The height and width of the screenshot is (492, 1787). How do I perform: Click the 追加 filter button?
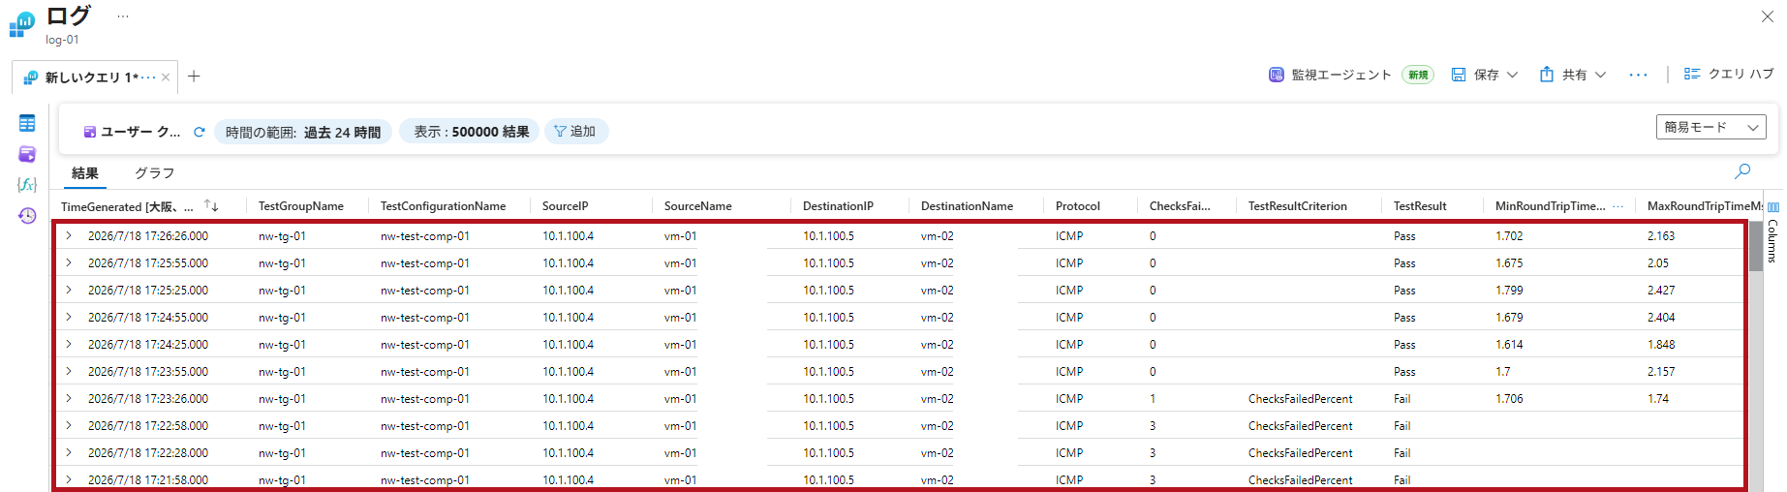(576, 131)
